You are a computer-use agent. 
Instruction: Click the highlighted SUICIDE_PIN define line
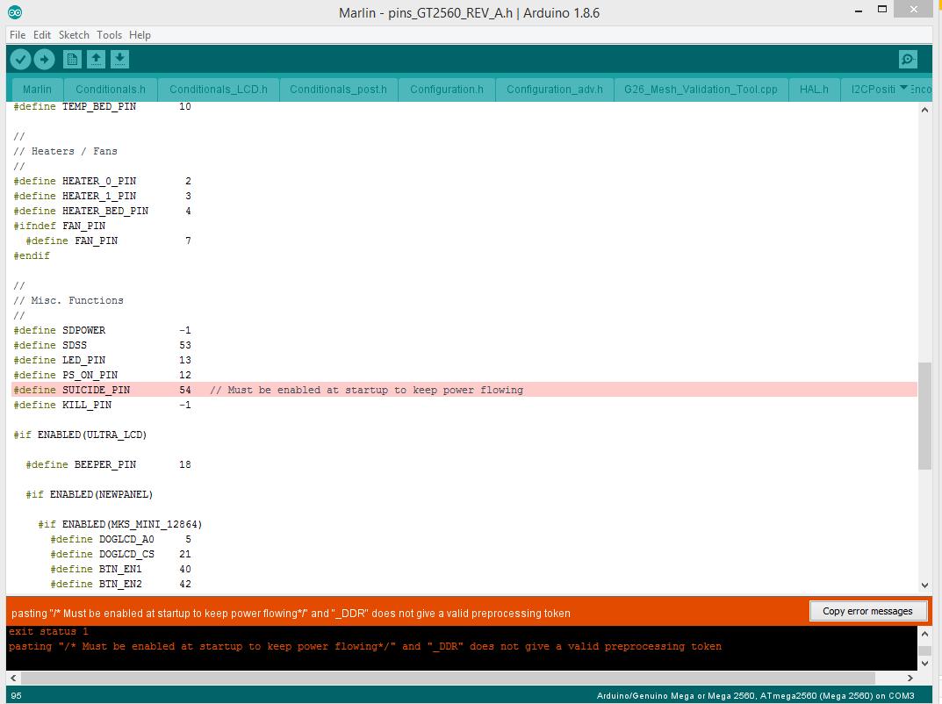pyautogui.click(x=464, y=390)
